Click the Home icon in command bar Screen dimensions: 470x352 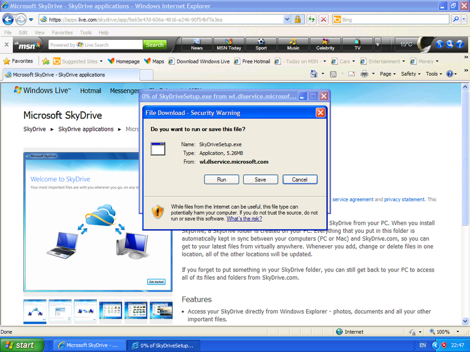tap(314, 74)
